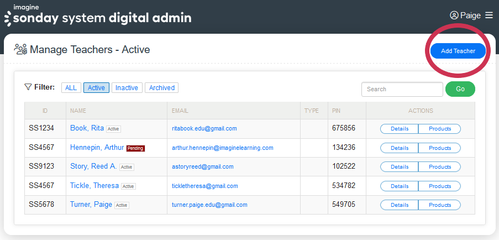
Task: Open Details for Reed A. Story
Action: coord(399,166)
